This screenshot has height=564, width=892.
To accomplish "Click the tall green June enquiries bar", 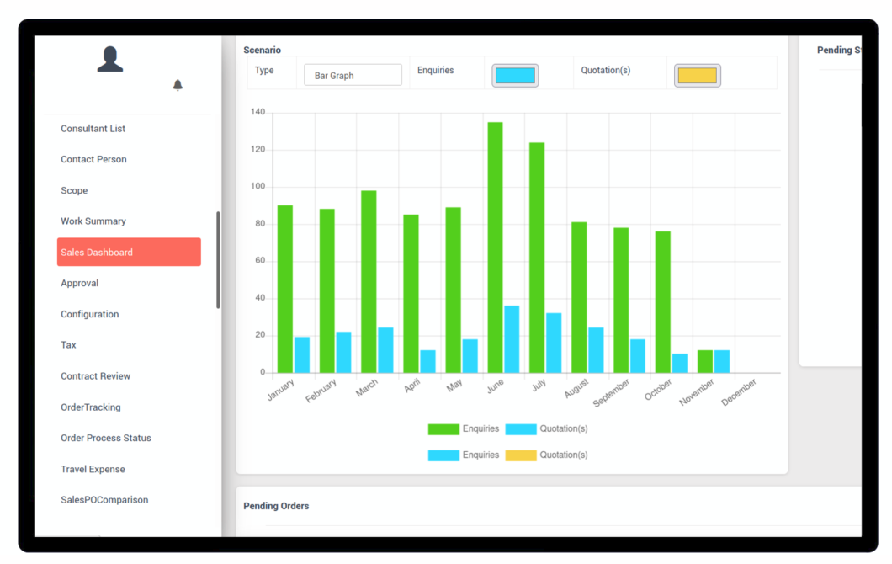I will pos(495,247).
